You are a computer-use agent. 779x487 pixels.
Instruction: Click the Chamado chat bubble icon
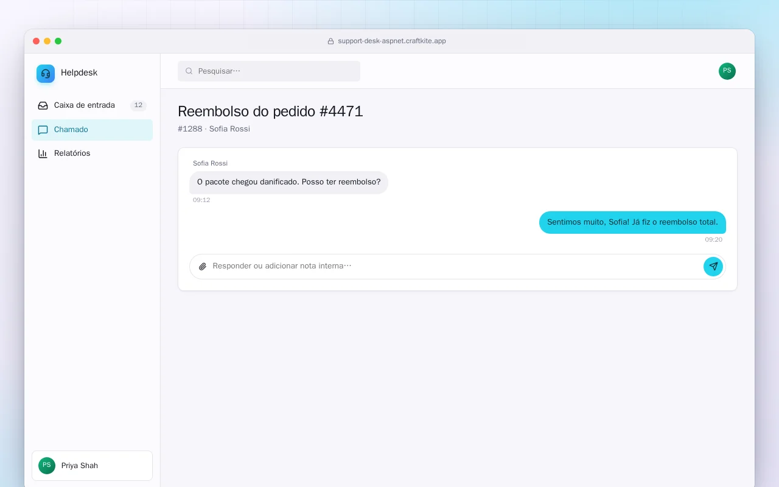coord(43,130)
